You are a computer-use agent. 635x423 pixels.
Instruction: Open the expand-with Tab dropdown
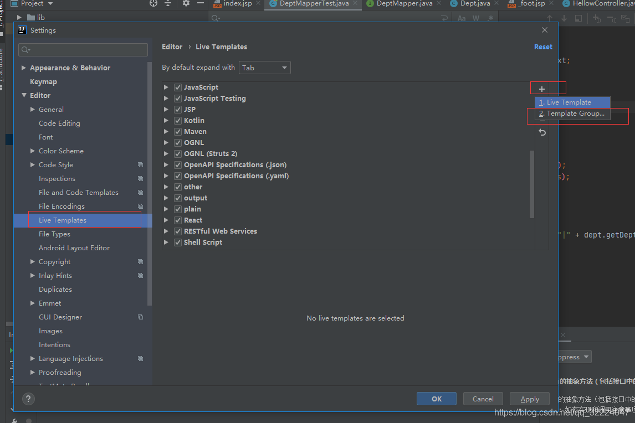coord(265,68)
